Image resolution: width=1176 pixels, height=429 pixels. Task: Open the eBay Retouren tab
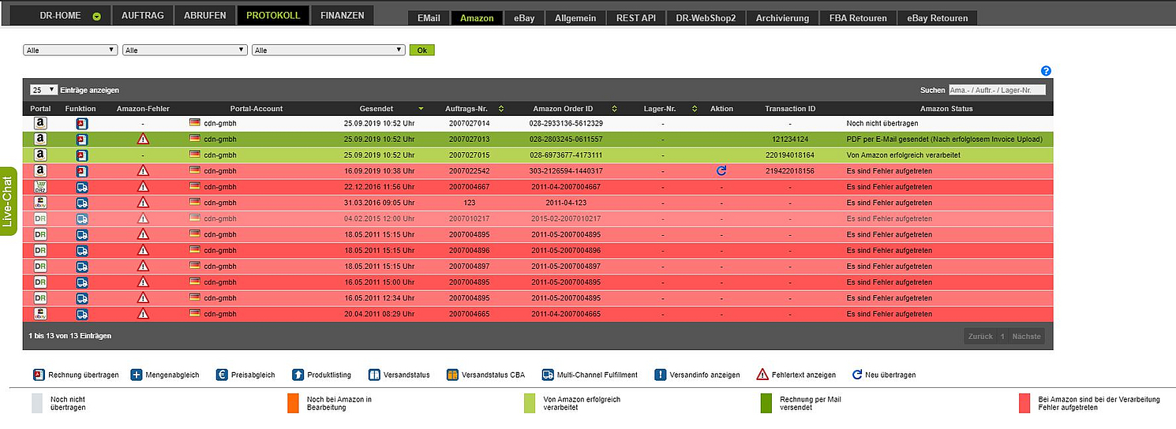click(x=938, y=18)
